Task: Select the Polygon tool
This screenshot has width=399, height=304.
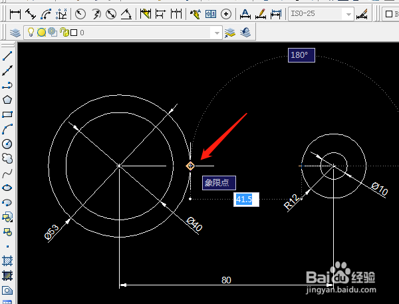Action: coord(7,100)
